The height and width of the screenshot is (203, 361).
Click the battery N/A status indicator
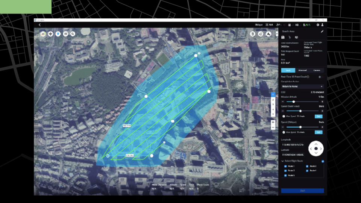pos(307,25)
